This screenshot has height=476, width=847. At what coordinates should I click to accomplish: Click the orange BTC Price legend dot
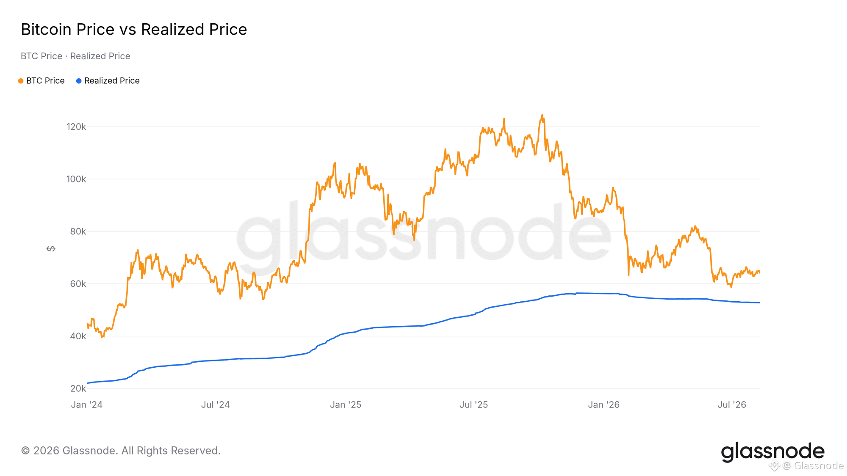21,81
